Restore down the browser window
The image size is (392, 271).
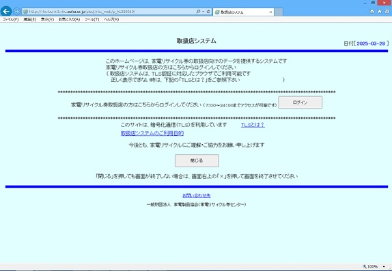[373, 3]
